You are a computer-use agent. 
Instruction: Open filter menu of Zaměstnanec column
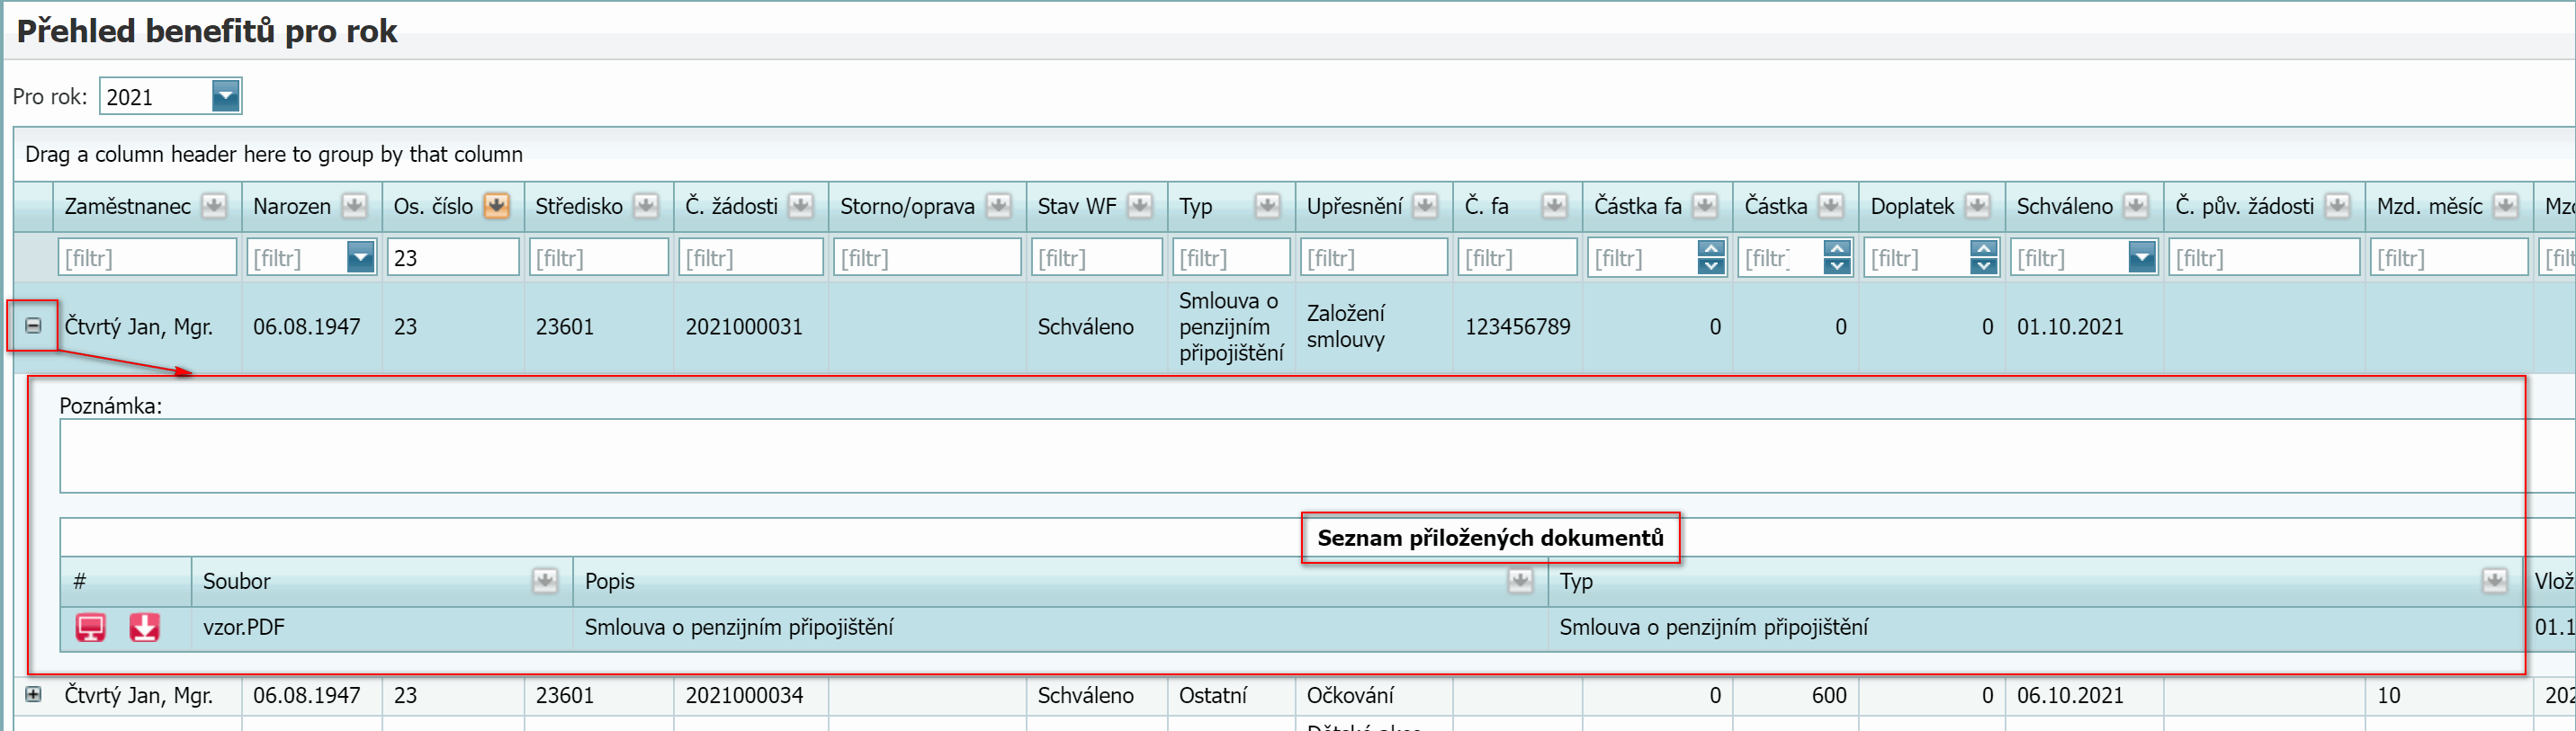click(214, 206)
